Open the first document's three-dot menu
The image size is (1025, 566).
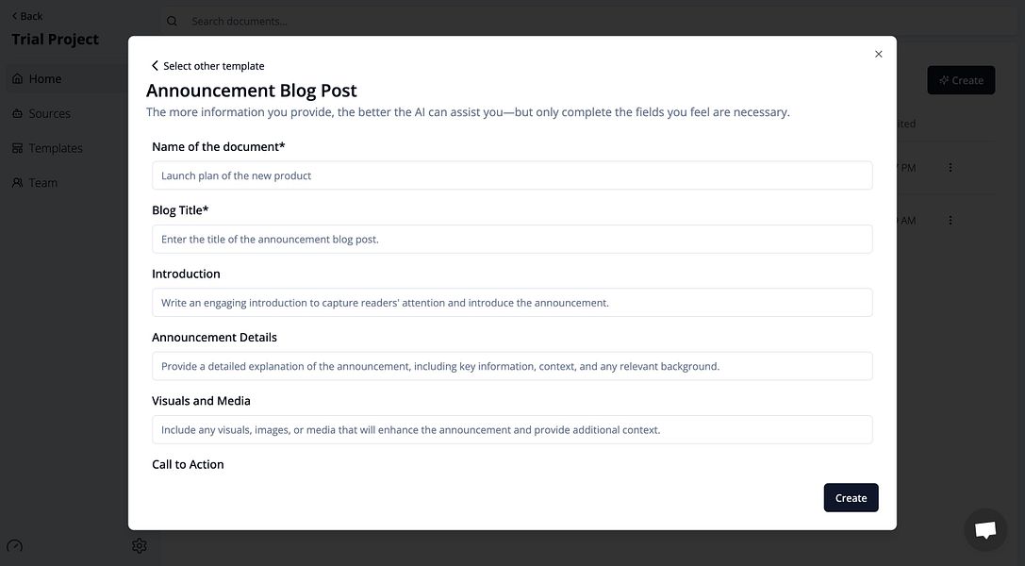[951, 167]
